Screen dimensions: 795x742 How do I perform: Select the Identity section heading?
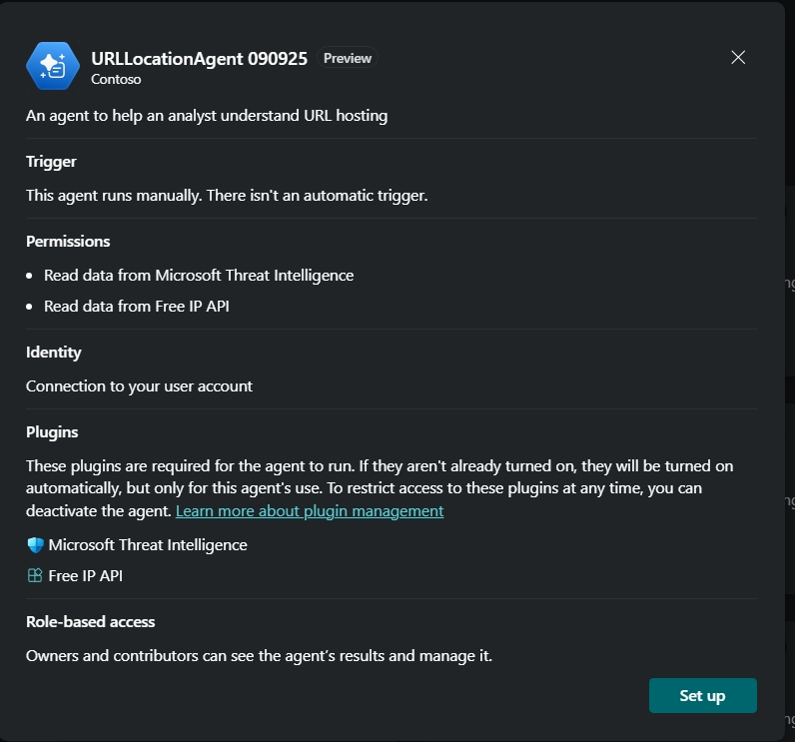(x=54, y=352)
